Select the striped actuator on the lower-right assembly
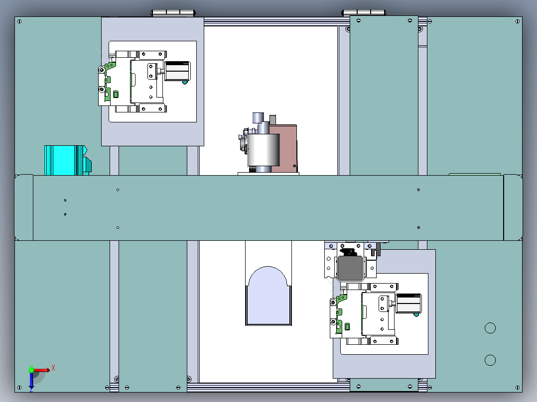The width and height of the screenshot is (537, 402). tap(408, 303)
